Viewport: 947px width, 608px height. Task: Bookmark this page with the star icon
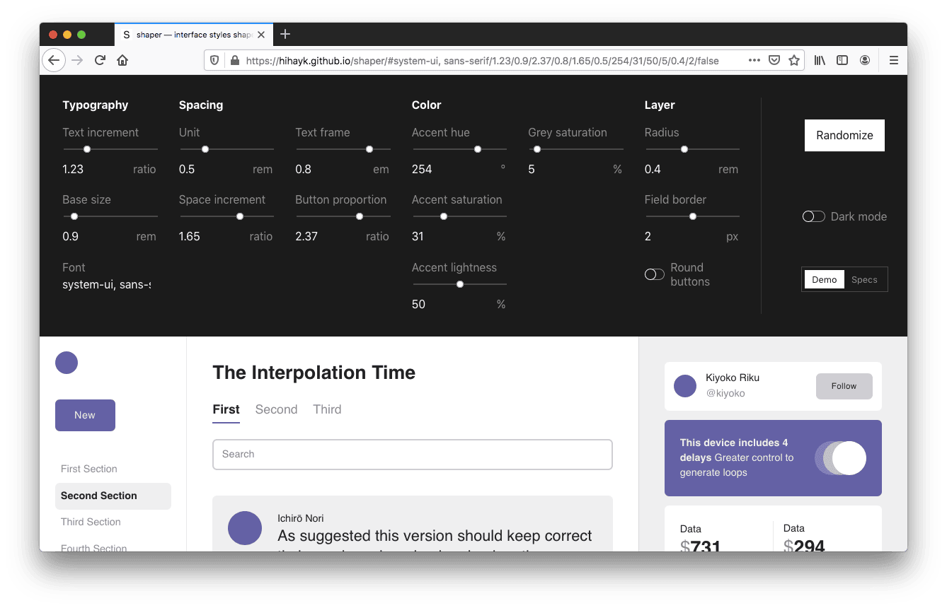794,60
